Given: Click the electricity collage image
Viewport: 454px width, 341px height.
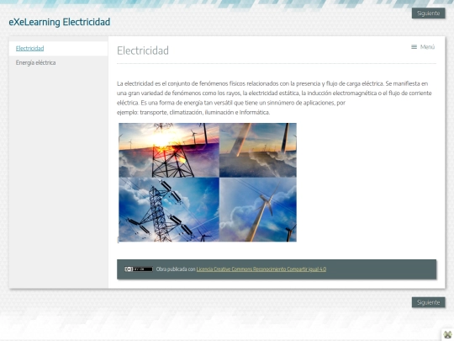Looking at the screenshot, I should pyautogui.click(x=208, y=183).
